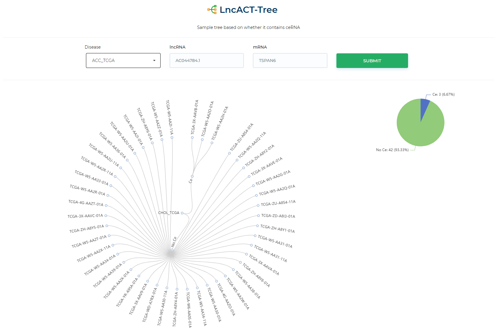Image resolution: width=497 pixels, height=335 pixels.
Task: Click the LncACT-Tree title text
Action: (x=248, y=10)
